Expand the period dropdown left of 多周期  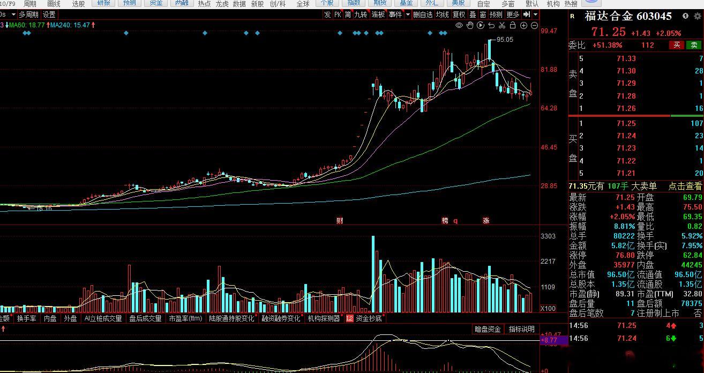[x=12, y=14]
